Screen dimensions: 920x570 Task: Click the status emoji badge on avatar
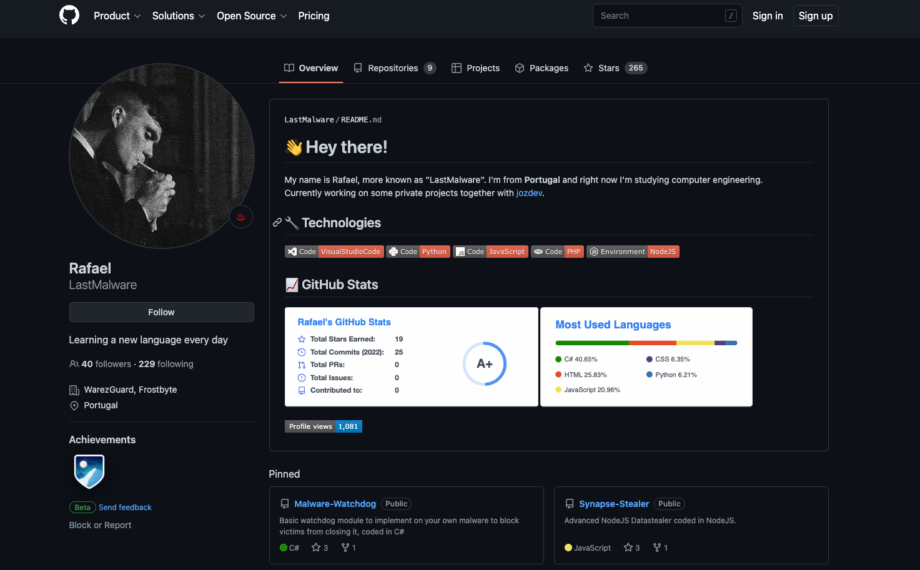[241, 217]
